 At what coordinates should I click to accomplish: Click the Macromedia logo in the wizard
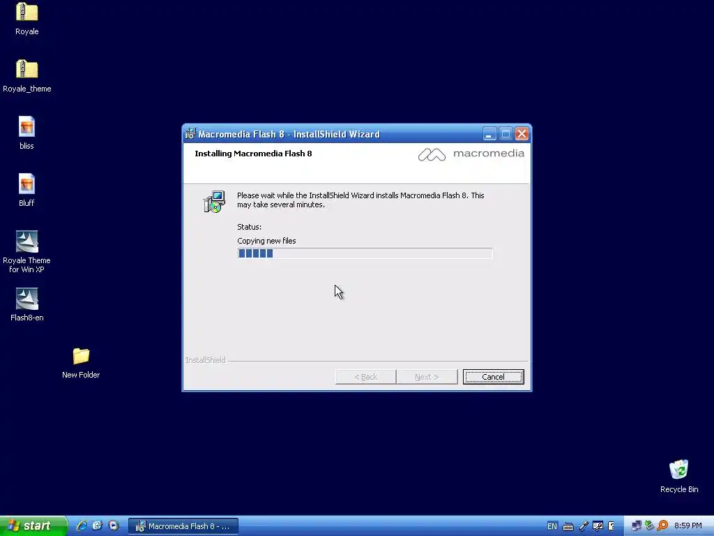coord(471,154)
